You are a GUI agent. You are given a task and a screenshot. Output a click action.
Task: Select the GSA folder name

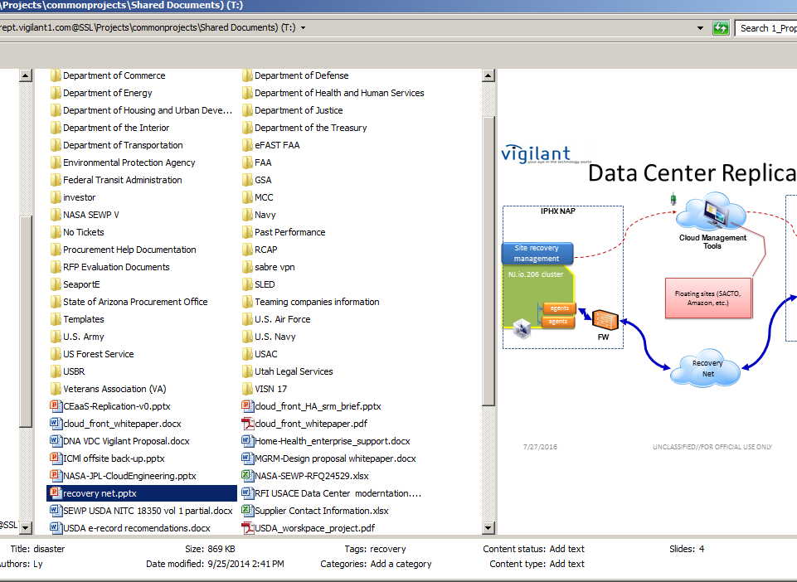263,180
